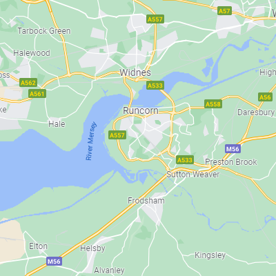Select the Hale village label
276x276 pixels.
point(57,124)
